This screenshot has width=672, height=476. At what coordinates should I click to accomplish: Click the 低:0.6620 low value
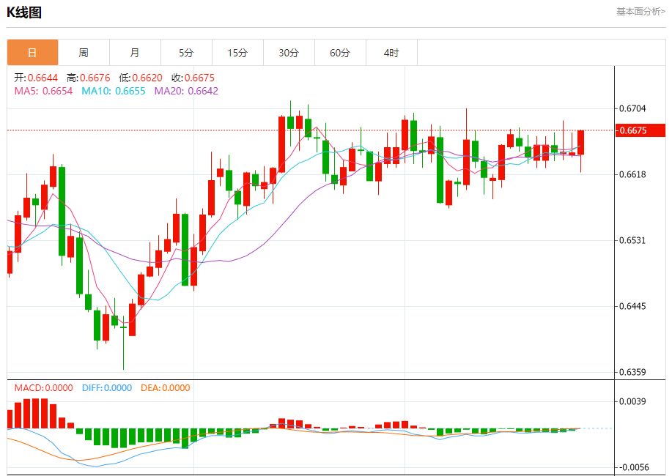[141, 78]
